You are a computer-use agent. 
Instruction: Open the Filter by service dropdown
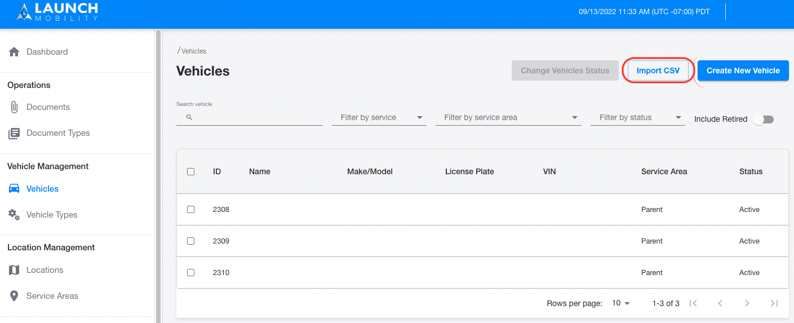click(379, 118)
